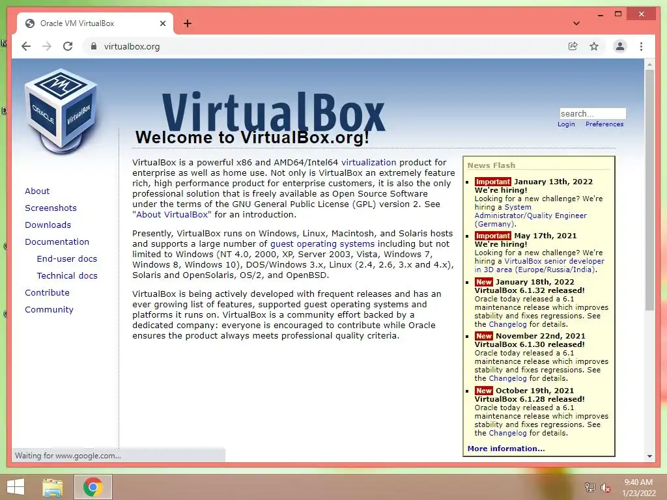Open the Login link

point(566,124)
